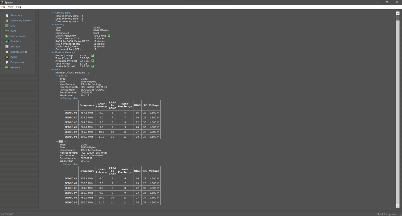This screenshot has height=216, width=402.
Task: Open the Network section link
Action: coord(15,67)
